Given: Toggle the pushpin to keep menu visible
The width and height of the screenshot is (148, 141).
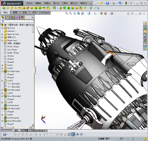Looking at the screenshot, I should coord(91,3).
